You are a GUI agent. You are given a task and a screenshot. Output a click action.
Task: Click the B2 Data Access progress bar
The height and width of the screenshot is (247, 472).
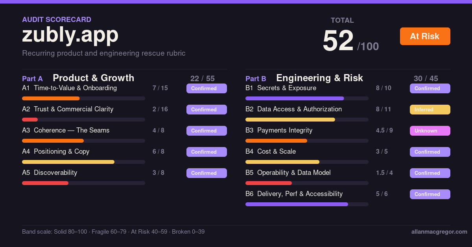[x=290, y=120]
